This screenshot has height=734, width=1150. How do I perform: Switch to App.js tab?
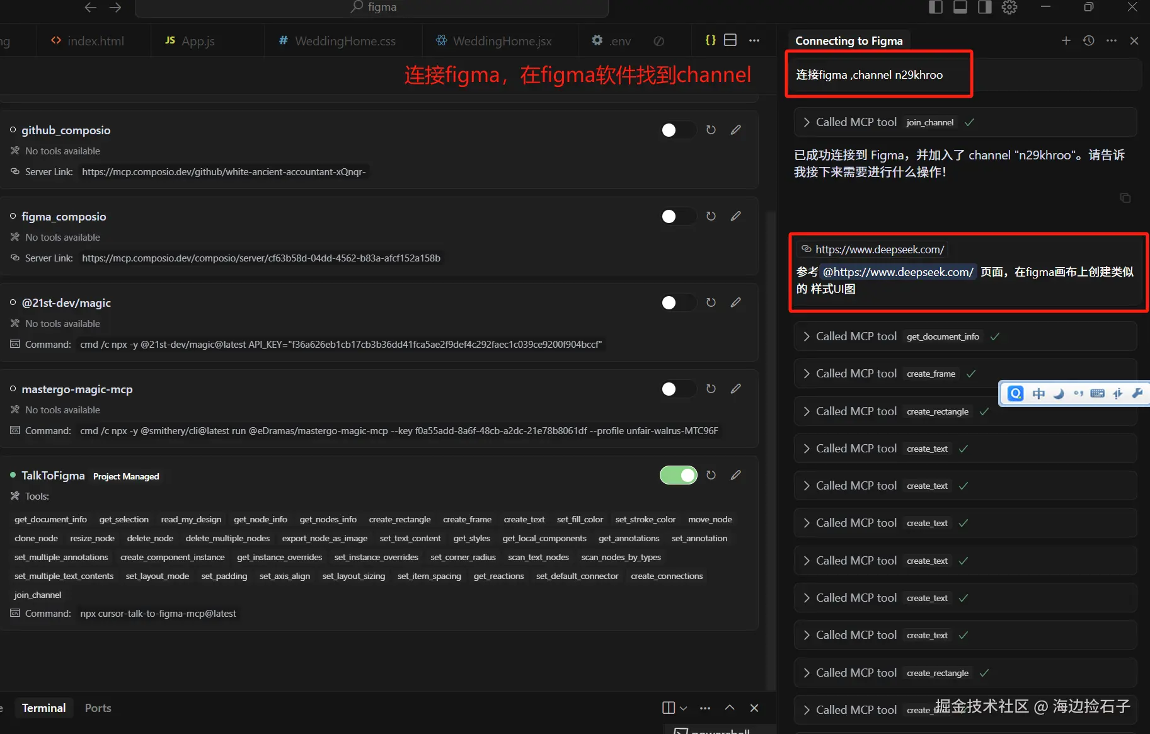pos(207,41)
